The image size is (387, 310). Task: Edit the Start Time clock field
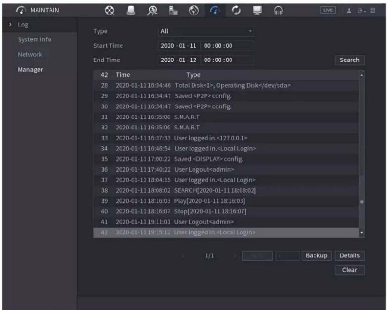[x=227, y=46]
